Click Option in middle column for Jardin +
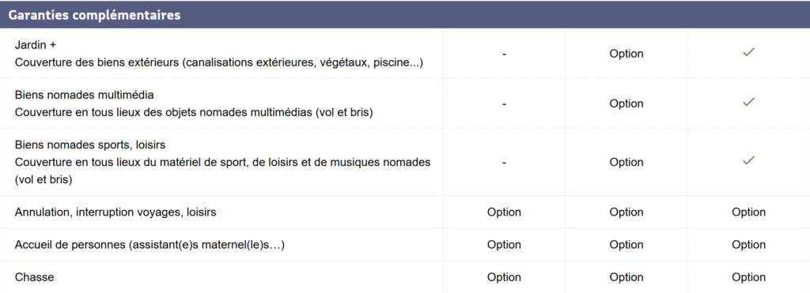The width and height of the screenshot is (810, 293). (x=626, y=54)
